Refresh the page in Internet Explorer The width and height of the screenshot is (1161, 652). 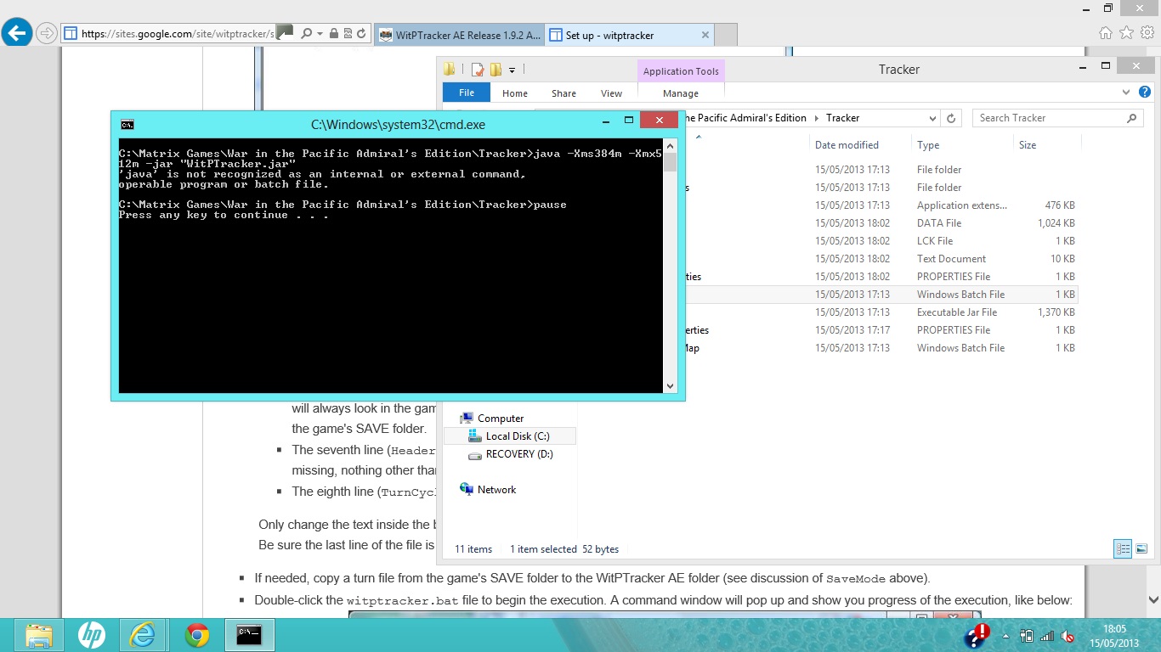point(361,34)
